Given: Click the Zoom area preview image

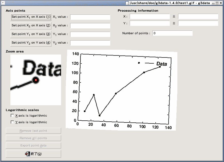Looking at the screenshot, I should click(x=36, y=80).
